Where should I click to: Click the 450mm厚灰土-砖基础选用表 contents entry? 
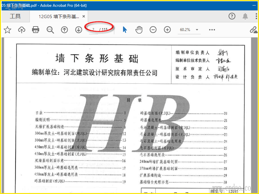point(80,175)
